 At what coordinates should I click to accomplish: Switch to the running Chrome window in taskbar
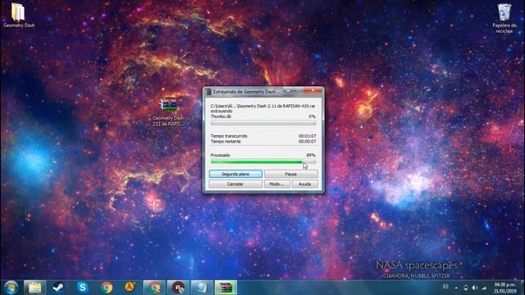pos(154,288)
